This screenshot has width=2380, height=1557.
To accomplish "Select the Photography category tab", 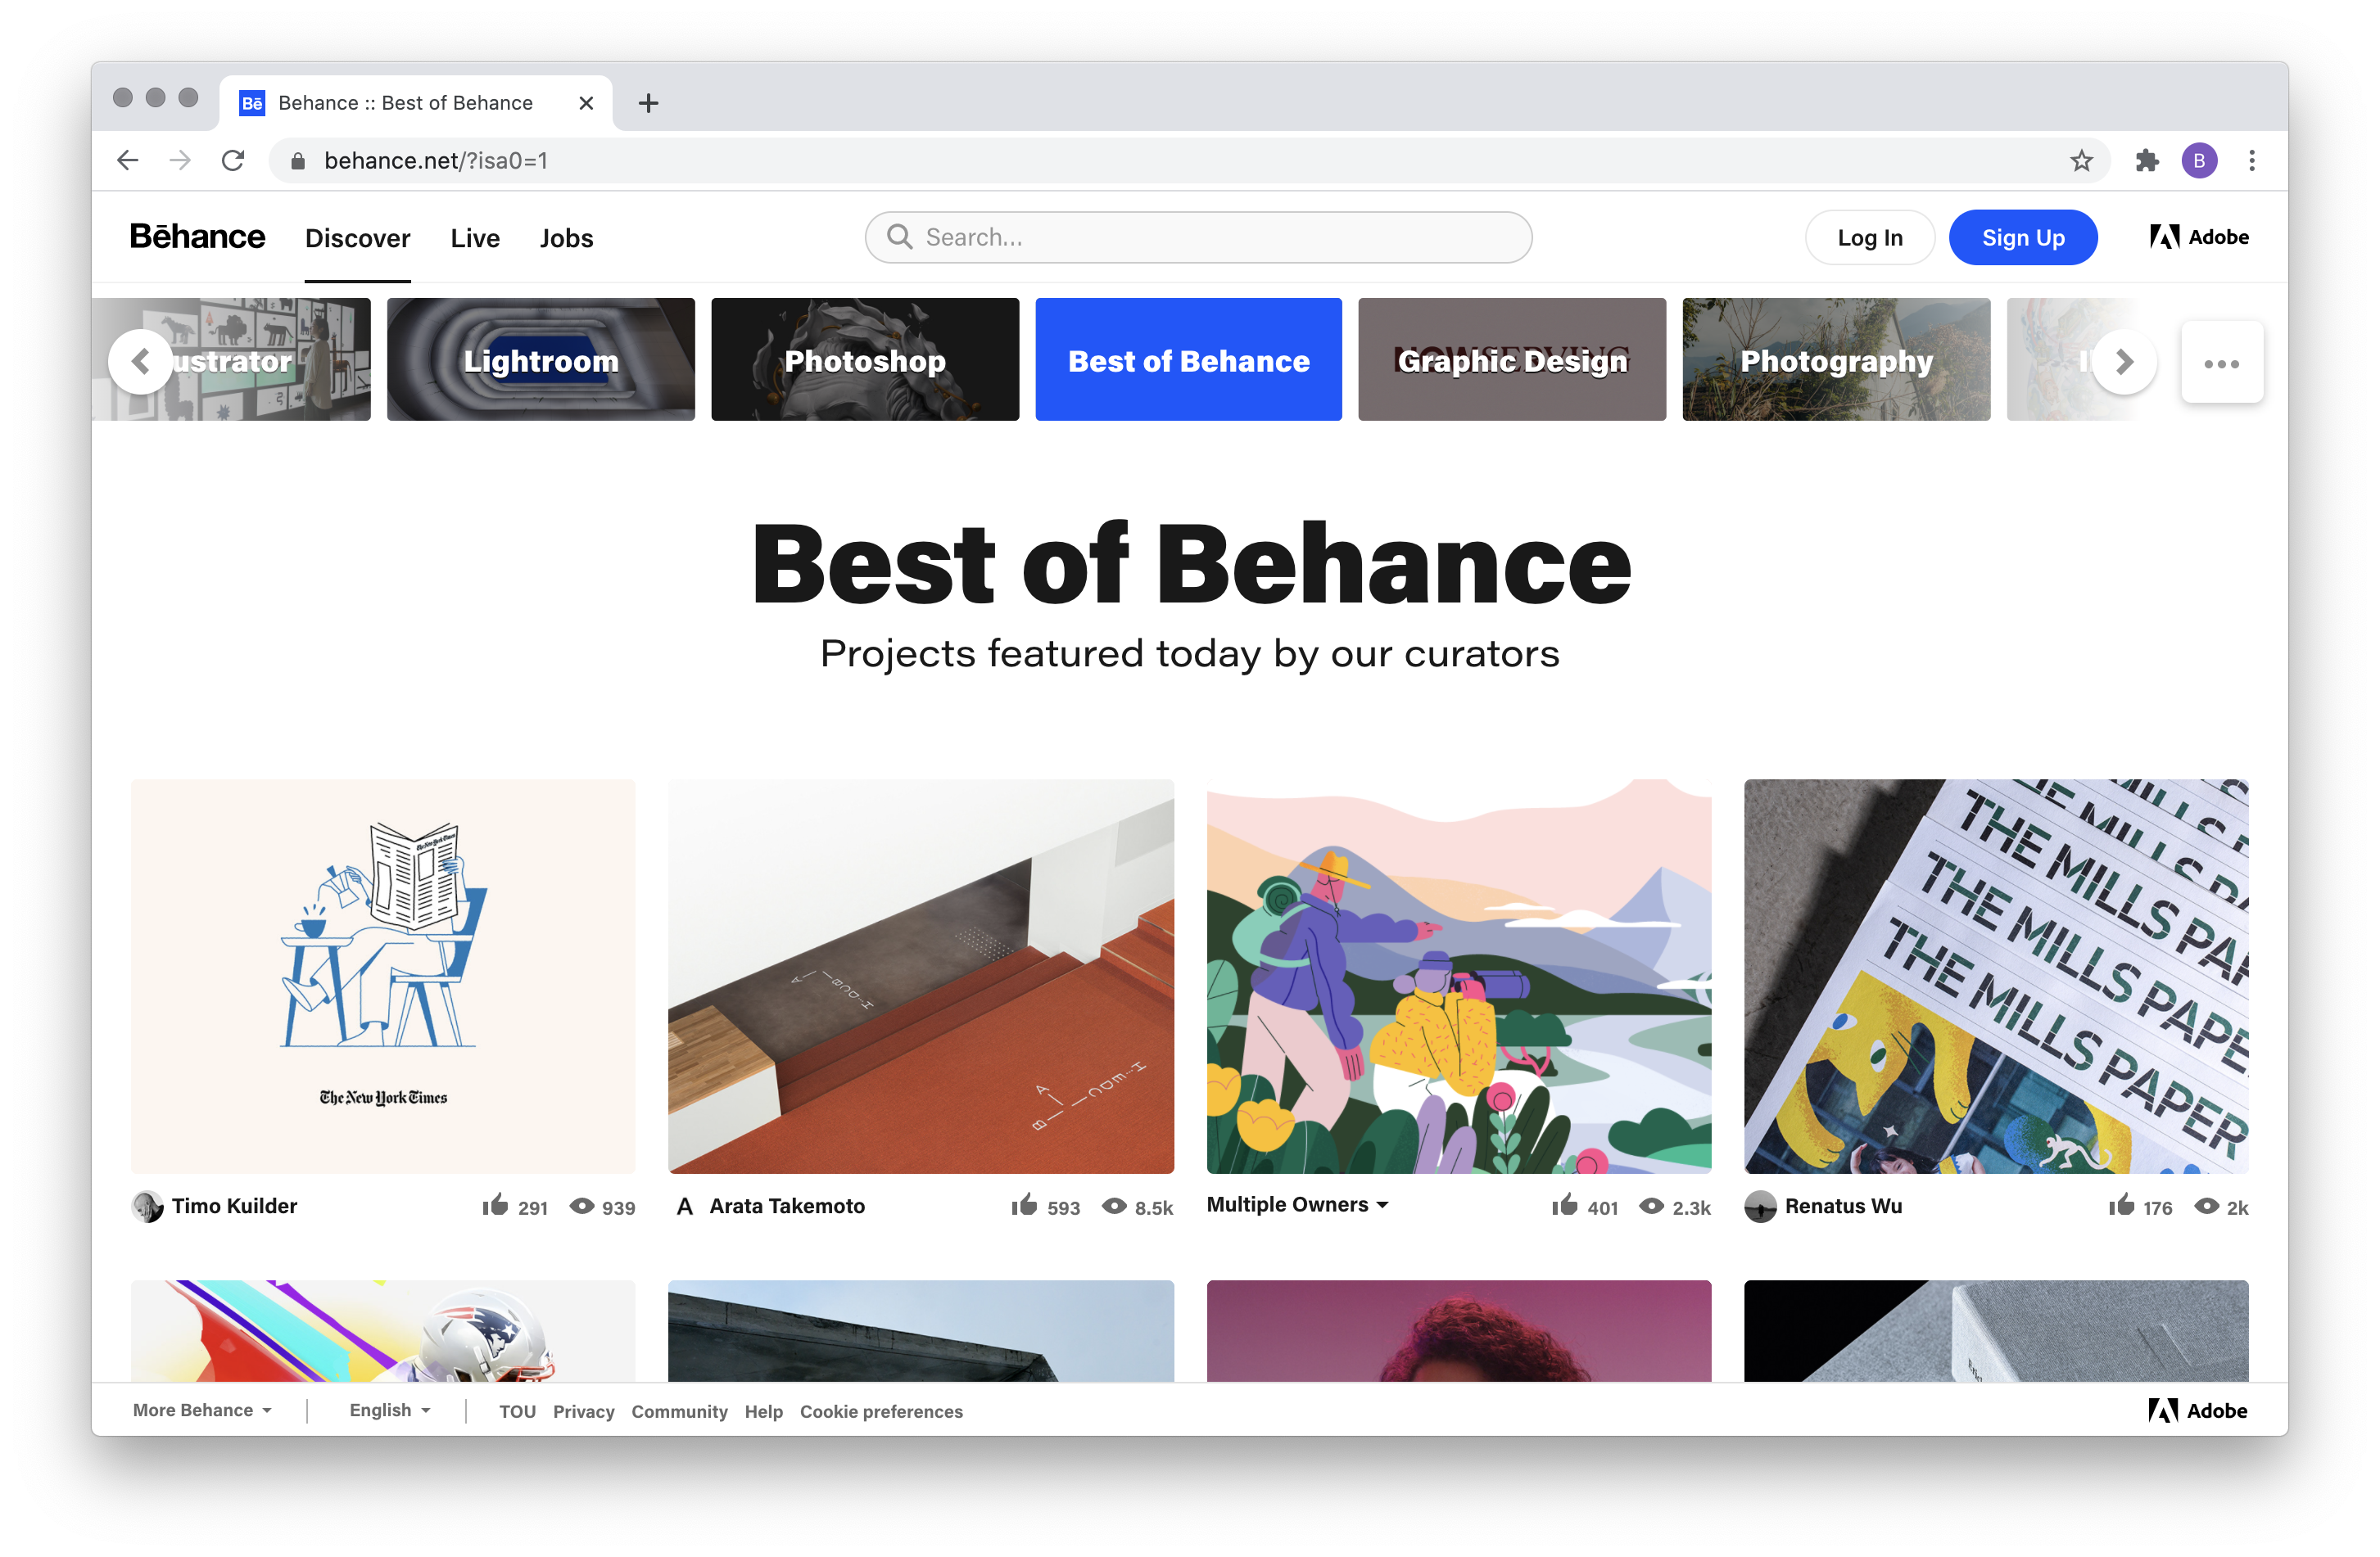I will click(1838, 359).
